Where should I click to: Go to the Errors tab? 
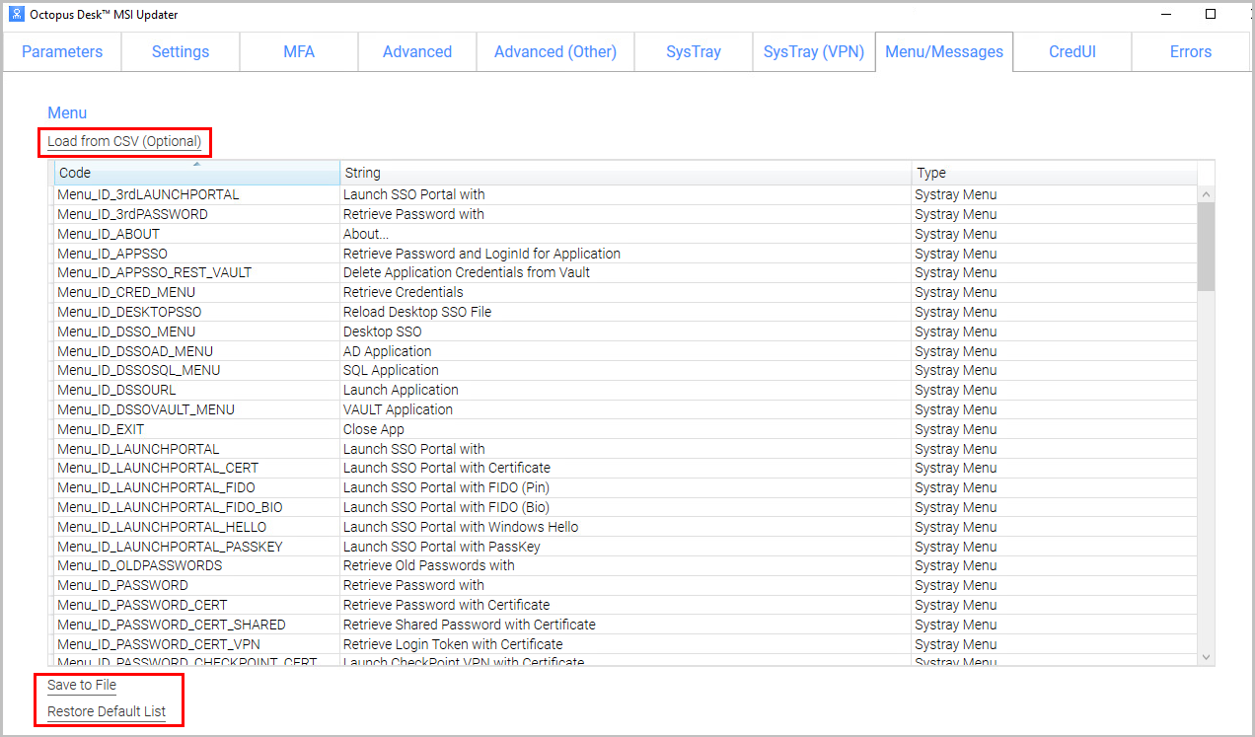(x=1191, y=51)
